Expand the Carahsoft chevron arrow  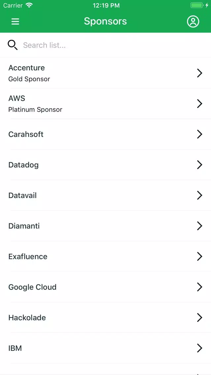coord(199,134)
